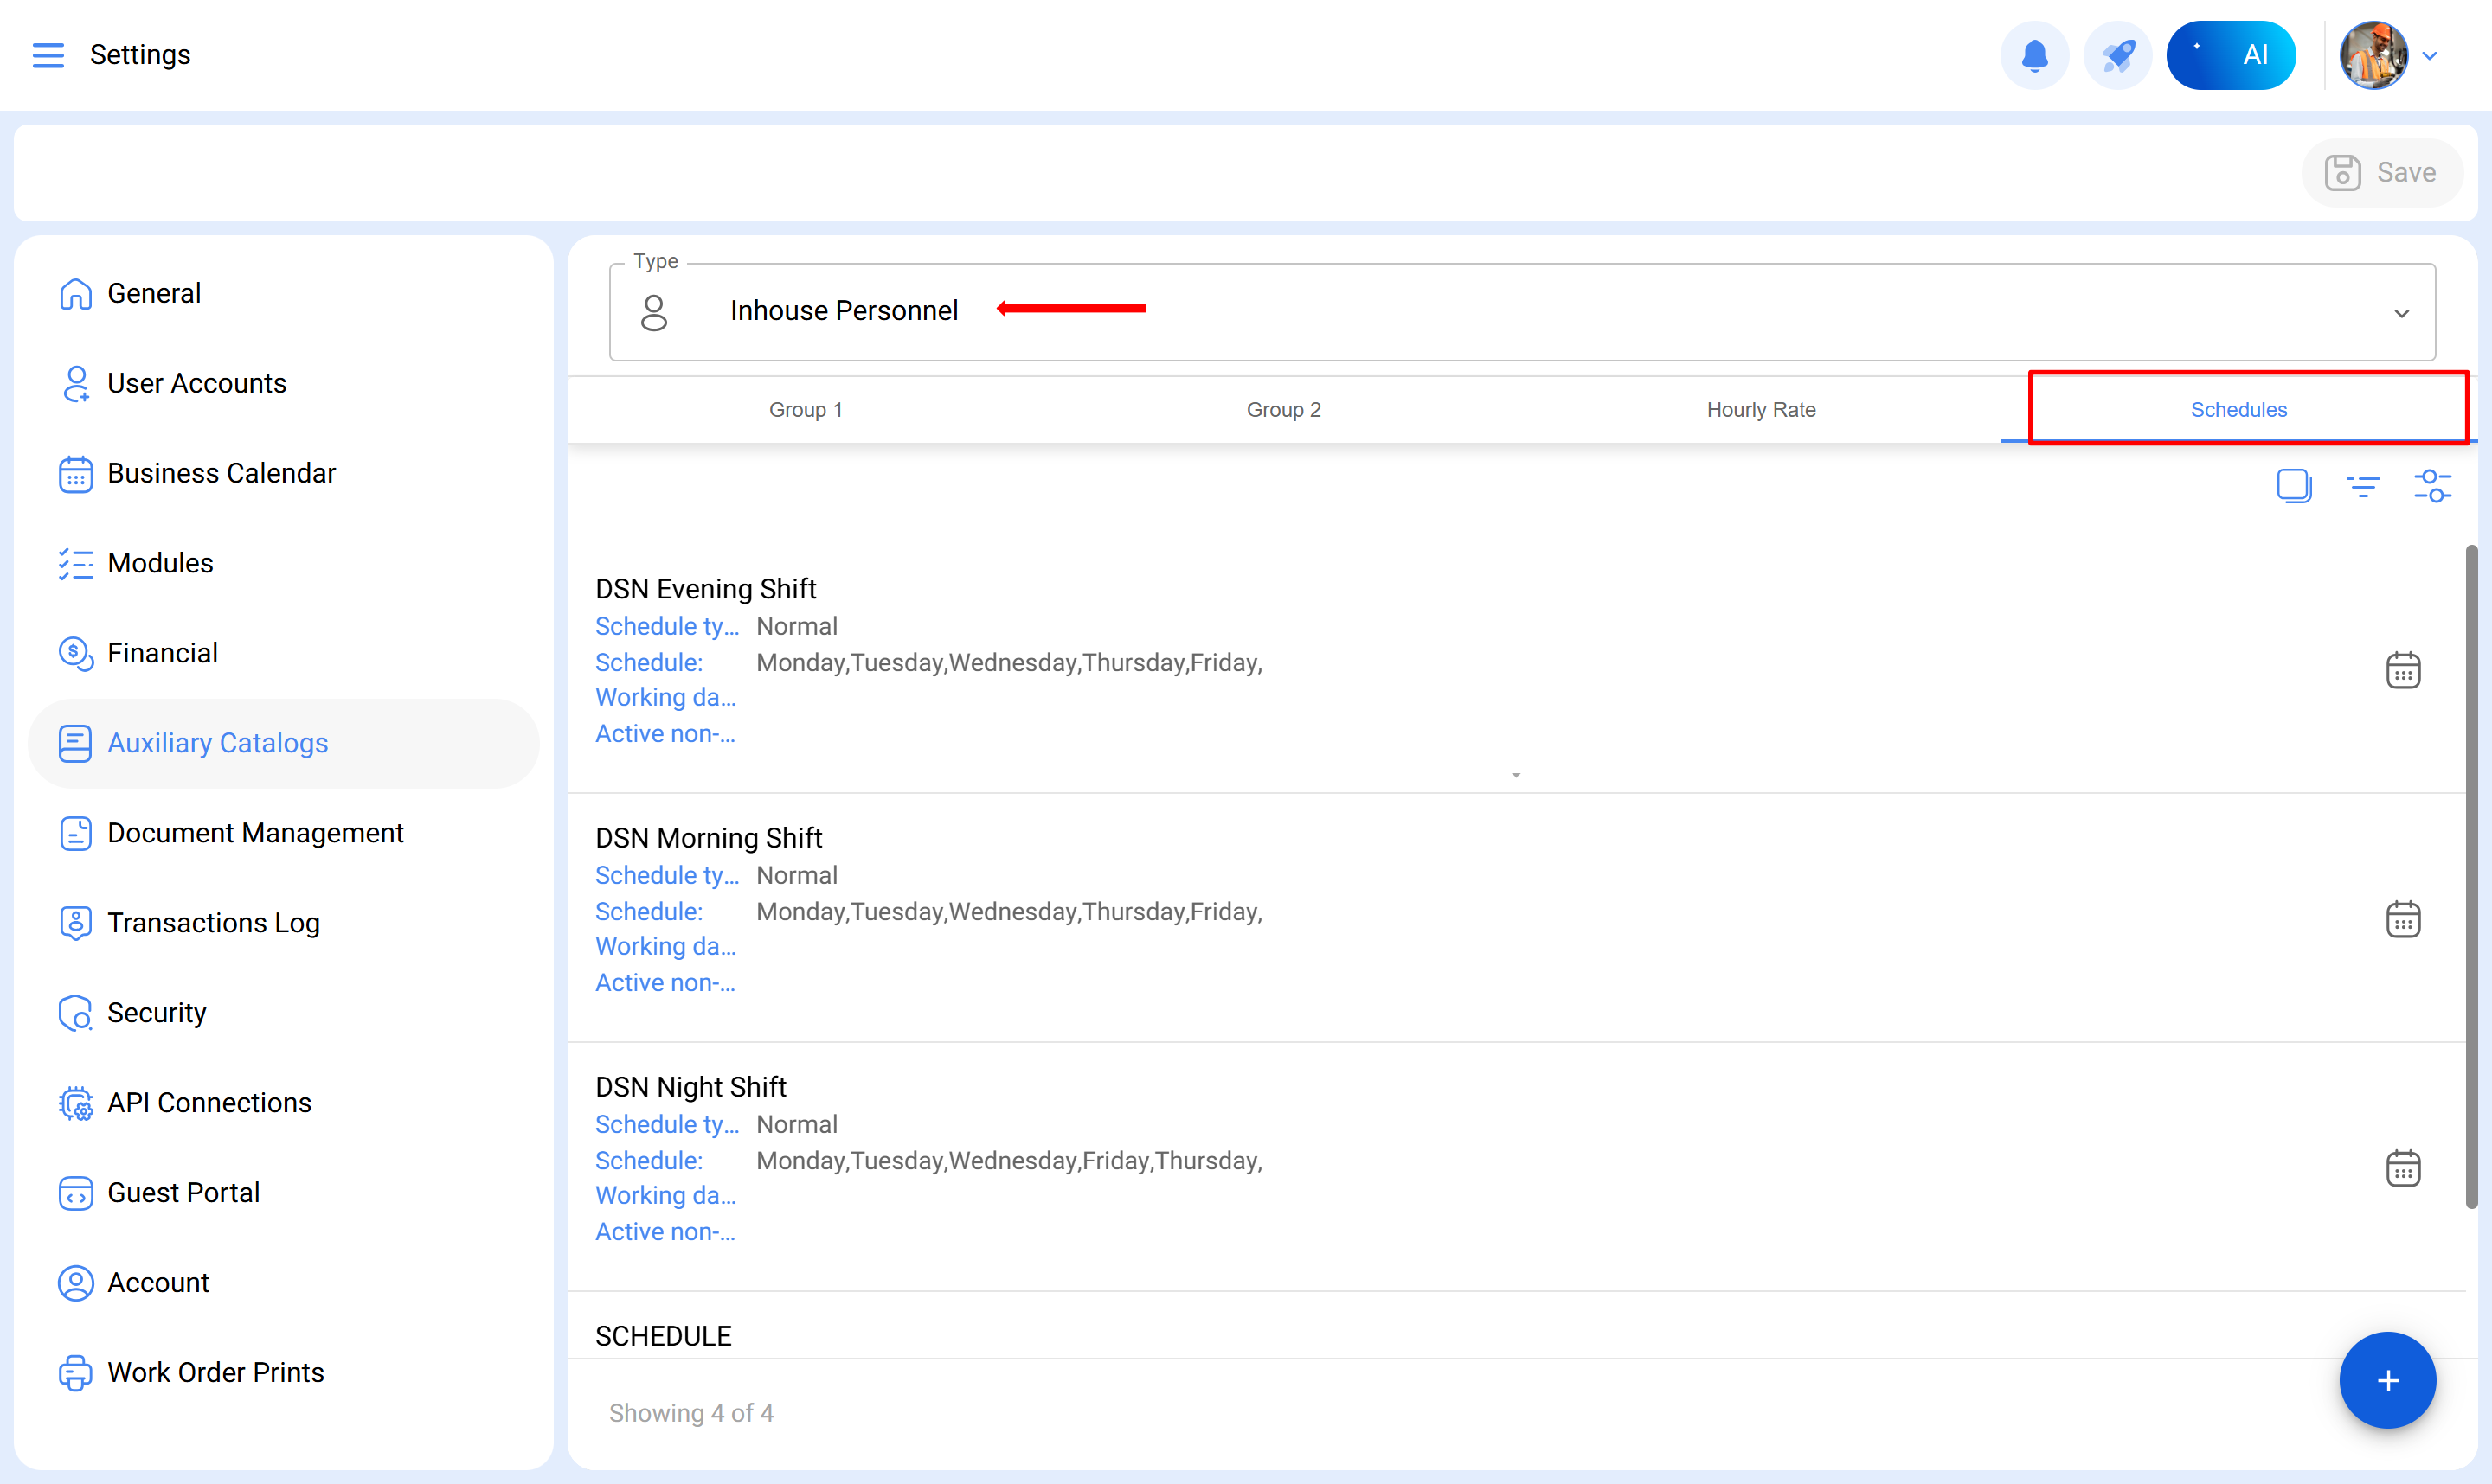Switch to the Group 2 tab

click(x=1282, y=410)
